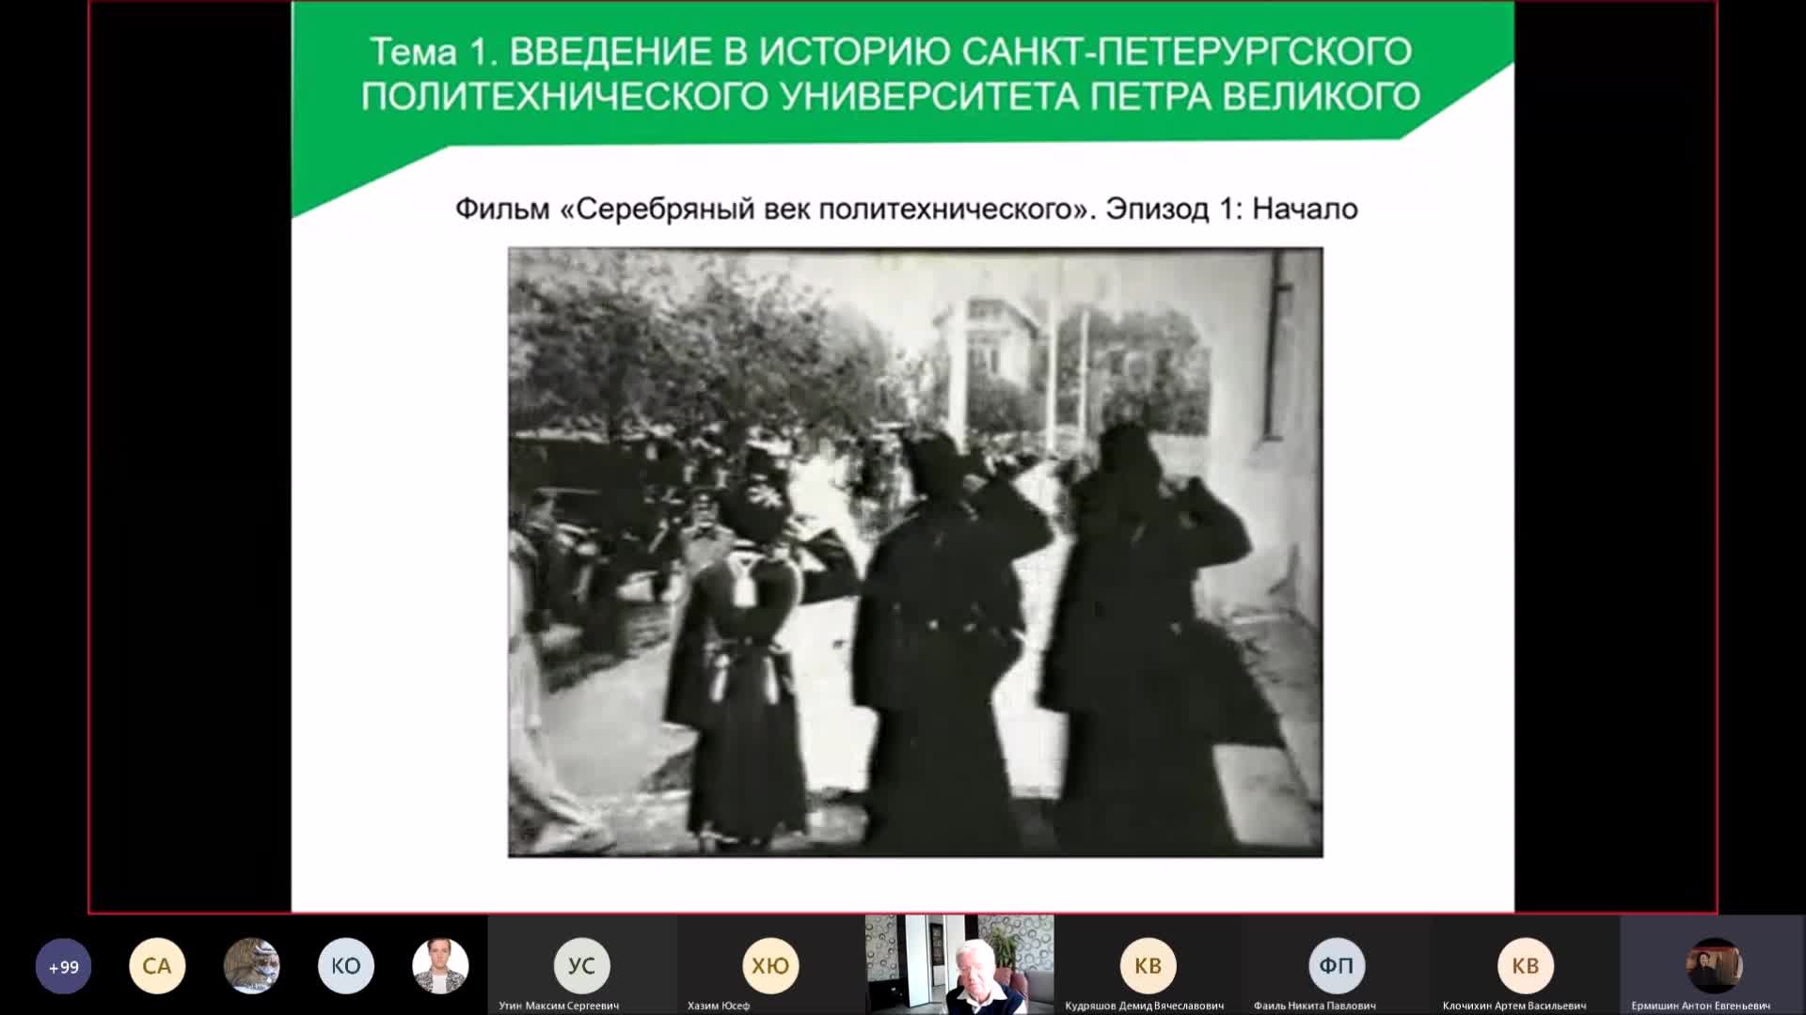Click the ФП avatar of Фаиль Никита Павлович
Image resolution: width=1806 pixels, height=1015 pixels.
[1336, 965]
